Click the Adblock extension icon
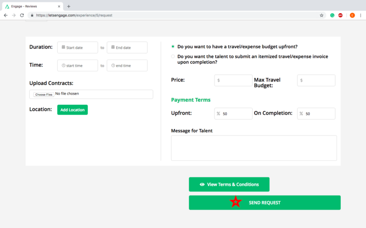The width and height of the screenshot is (366, 228). 340,15
